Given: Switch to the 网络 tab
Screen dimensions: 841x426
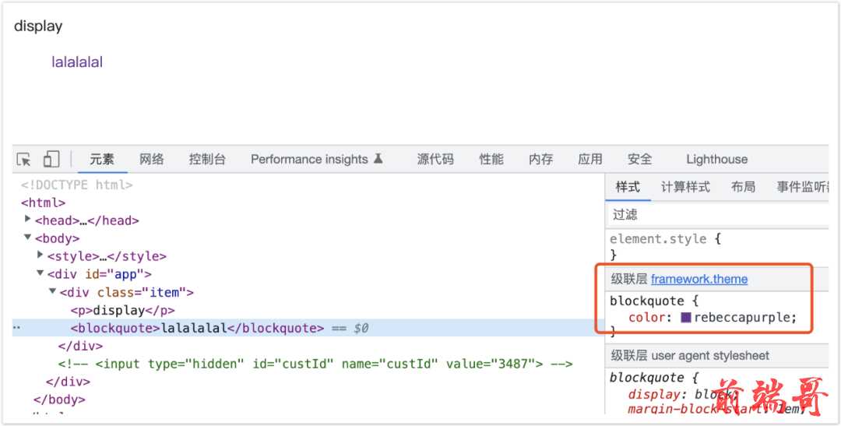Looking at the screenshot, I should click(152, 160).
